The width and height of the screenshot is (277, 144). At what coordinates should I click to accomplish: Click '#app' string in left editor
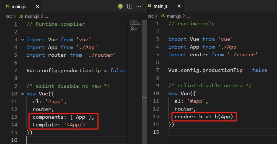click(54, 102)
